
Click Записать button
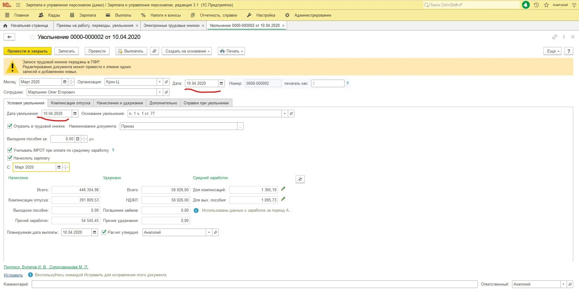66,51
